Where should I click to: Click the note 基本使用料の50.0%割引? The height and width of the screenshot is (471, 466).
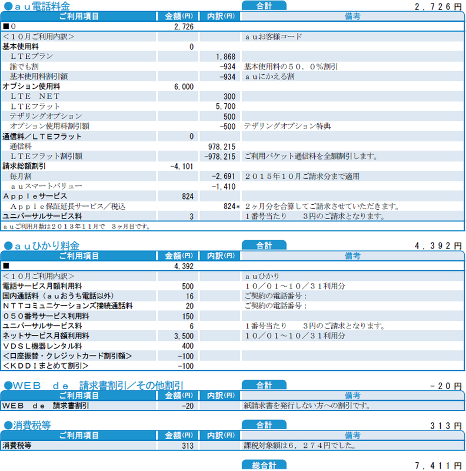click(x=291, y=67)
